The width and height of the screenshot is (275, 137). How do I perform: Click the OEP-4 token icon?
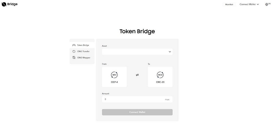click(x=114, y=75)
